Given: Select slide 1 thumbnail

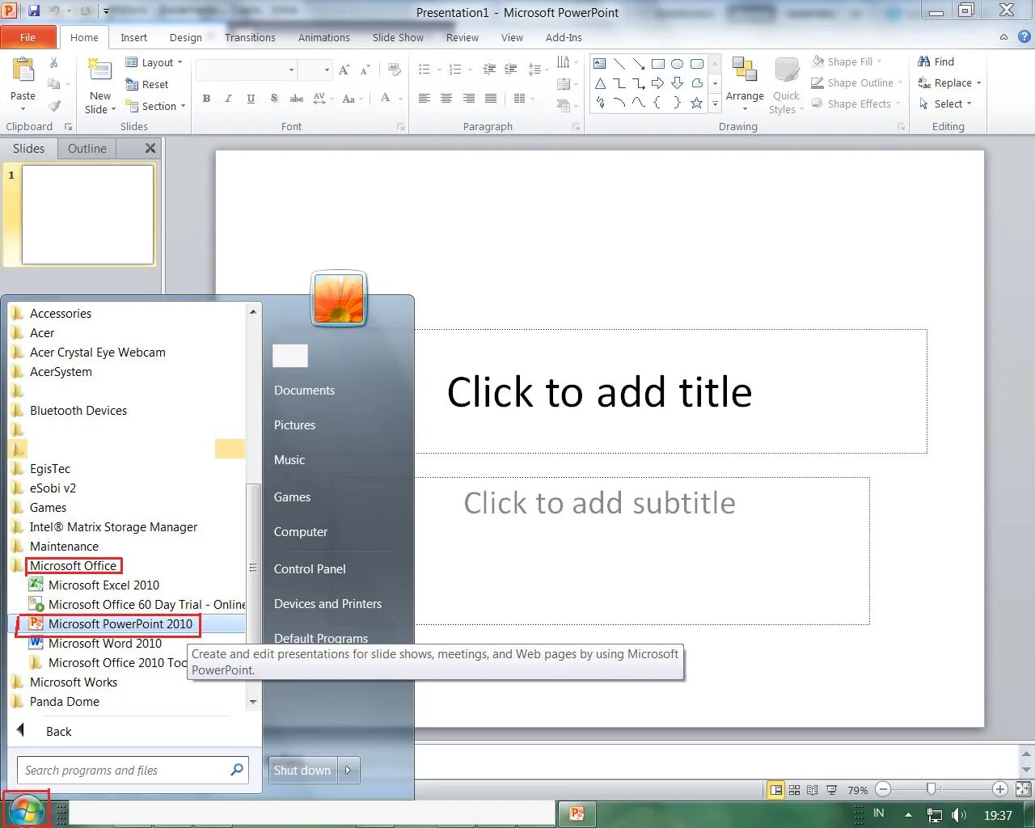Looking at the screenshot, I should click(x=87, y=215).
